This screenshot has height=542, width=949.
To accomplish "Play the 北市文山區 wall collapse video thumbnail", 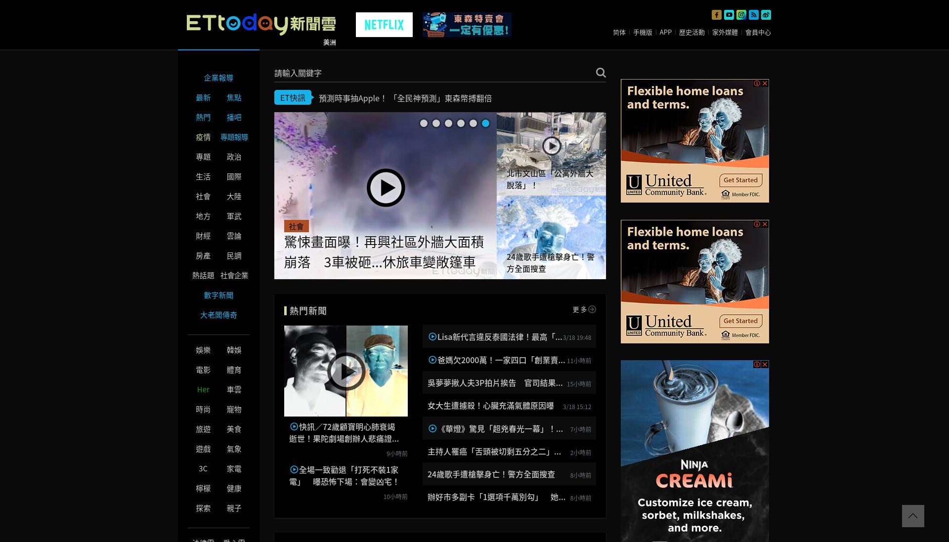I will pyautogui.click(x=551, y=146).
